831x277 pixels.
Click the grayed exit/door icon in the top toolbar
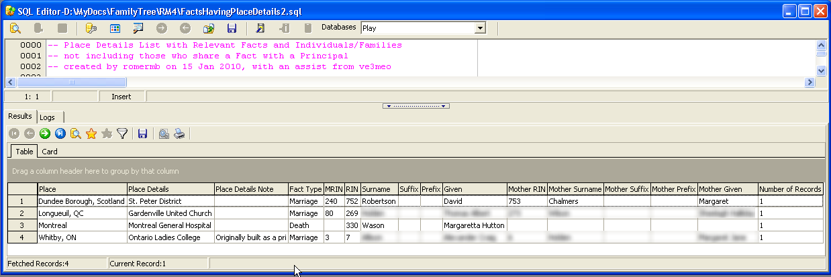coord(284,28)
